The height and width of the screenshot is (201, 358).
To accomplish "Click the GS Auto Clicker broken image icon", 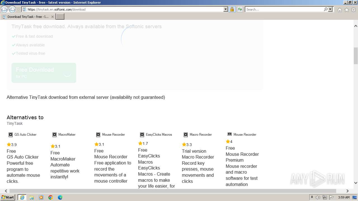I will (x=11, y=135).
